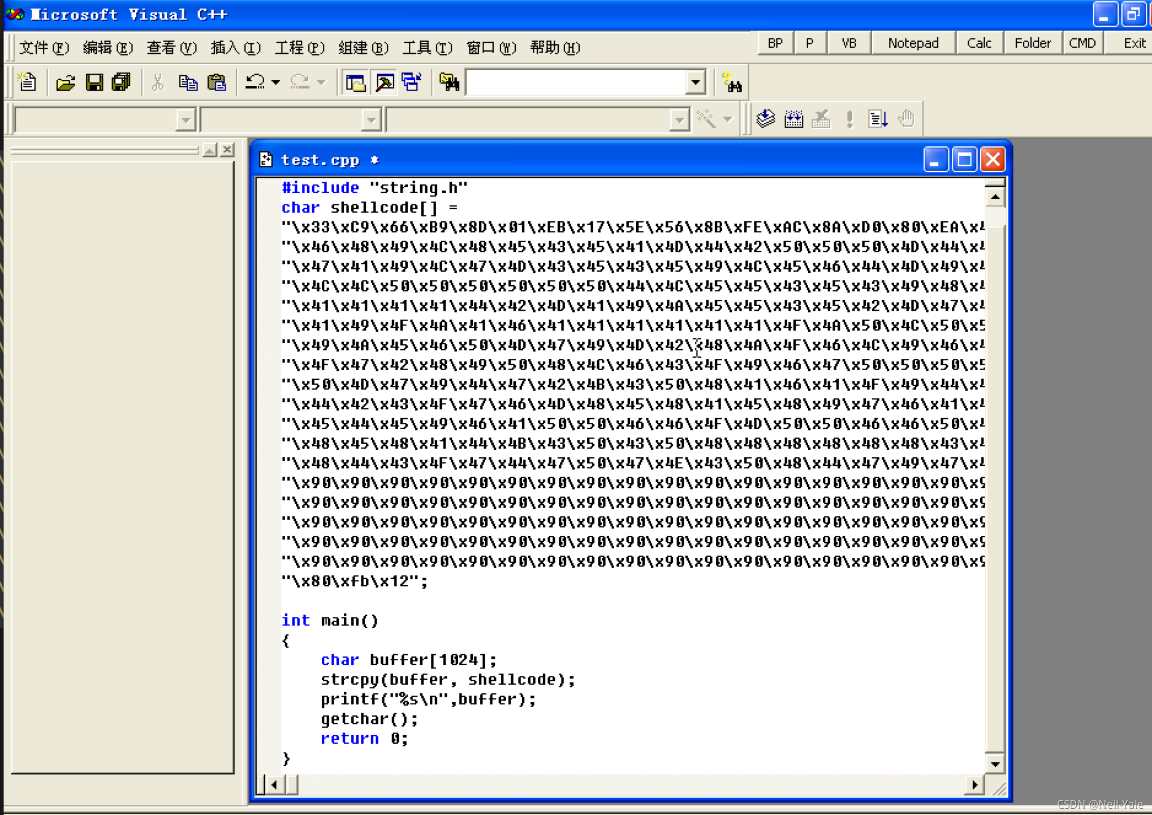
Task: Click the New Text File icon
Action: (x=27, y=83)
